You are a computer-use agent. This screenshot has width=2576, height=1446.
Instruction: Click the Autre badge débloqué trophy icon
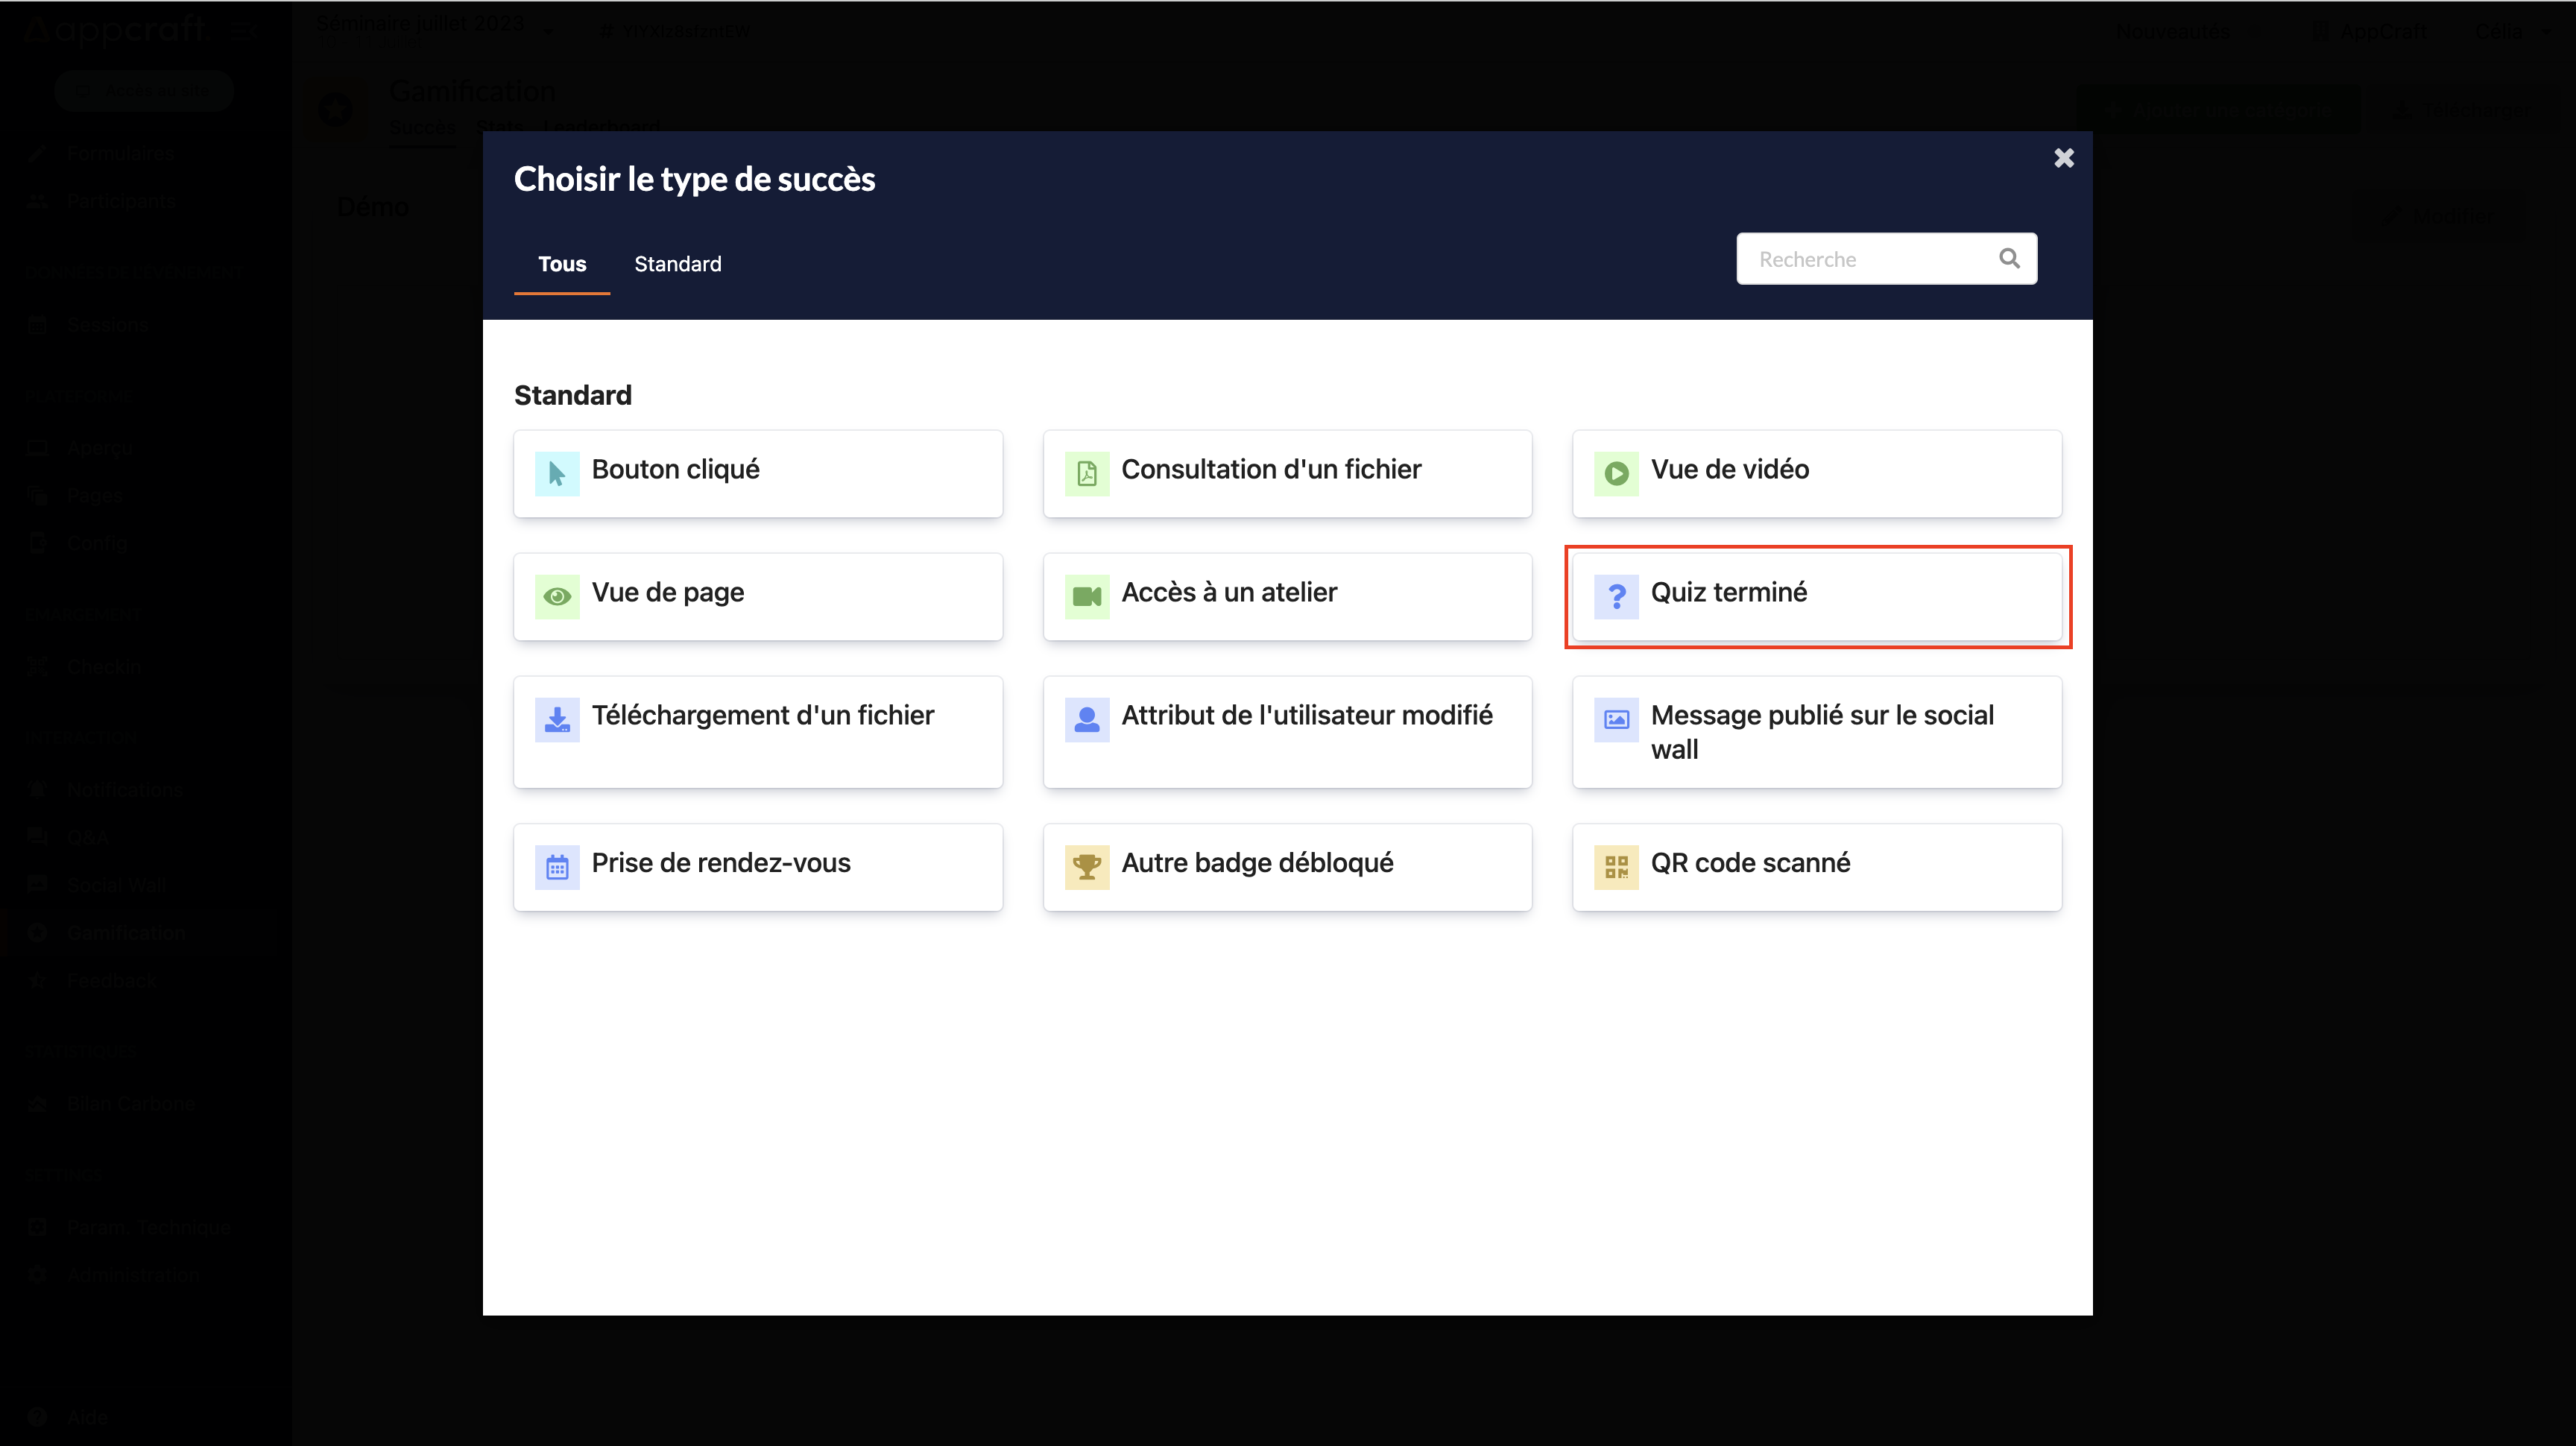(x=1087, y=867)
